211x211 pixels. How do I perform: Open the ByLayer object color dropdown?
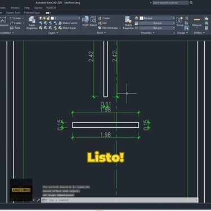coord(157,18)
